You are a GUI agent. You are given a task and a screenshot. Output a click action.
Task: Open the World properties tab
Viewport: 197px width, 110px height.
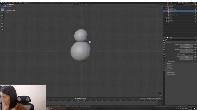[x=164, y=51]
